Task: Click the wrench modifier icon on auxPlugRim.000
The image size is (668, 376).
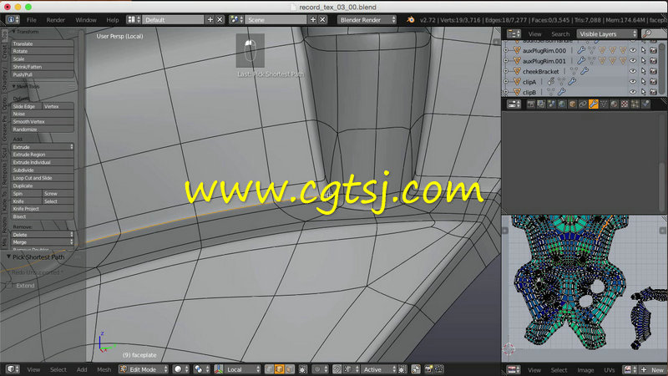Action: pos(581,50)
